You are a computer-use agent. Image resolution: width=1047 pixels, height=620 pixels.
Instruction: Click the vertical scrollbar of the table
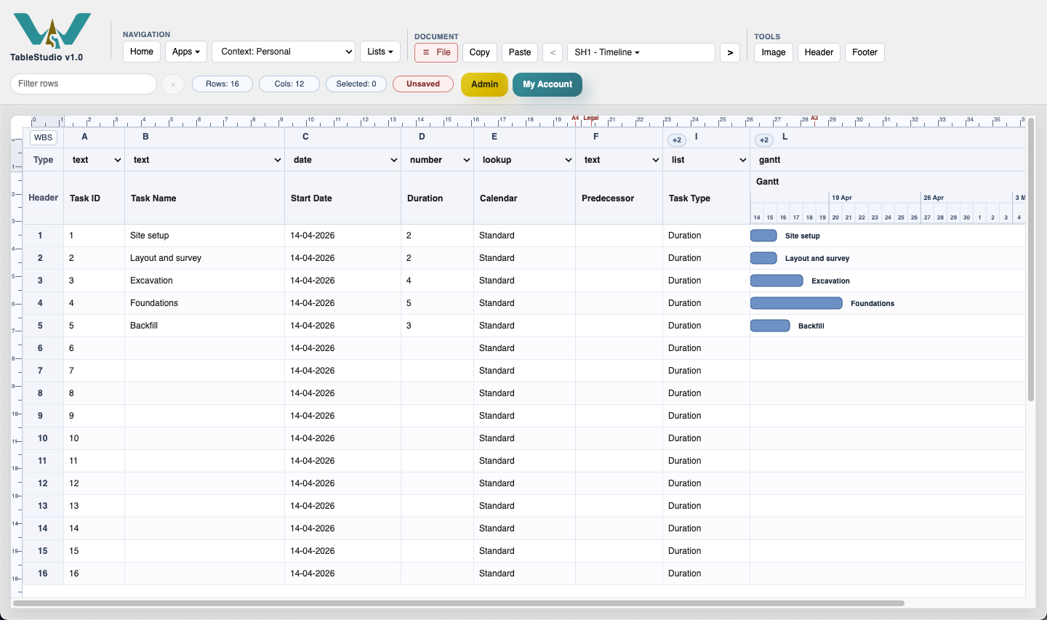[1030, 260]
